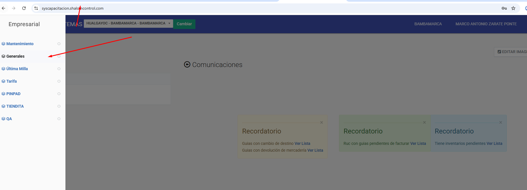Reload the page with refresh icon
Screen dimensions: 527x190
tap(24, 8)
